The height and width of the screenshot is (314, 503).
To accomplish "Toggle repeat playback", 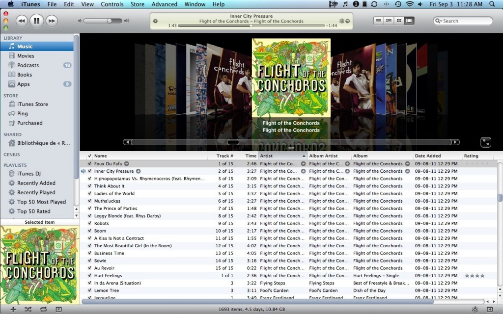I will [x=44, y=309].
